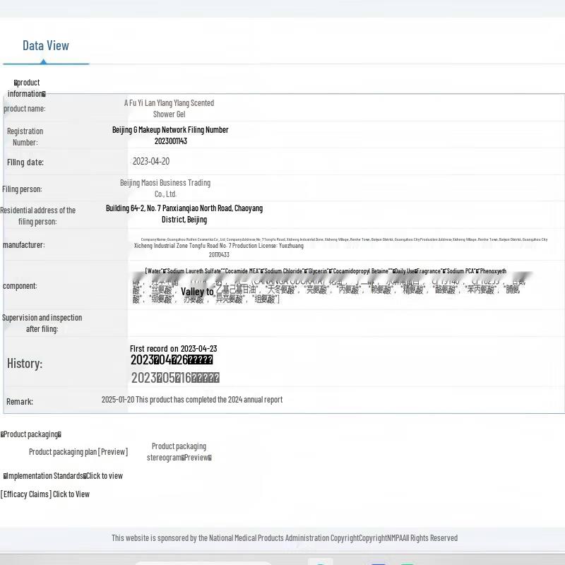Click the product information section header
Image resolution: width=565 pixels, height=565 pixels.
point(27,88)
